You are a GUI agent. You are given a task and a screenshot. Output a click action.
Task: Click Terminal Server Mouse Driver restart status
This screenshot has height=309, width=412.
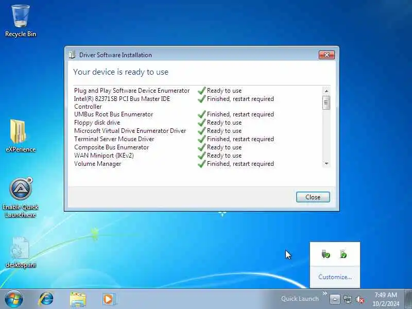(x=240, y=139)
